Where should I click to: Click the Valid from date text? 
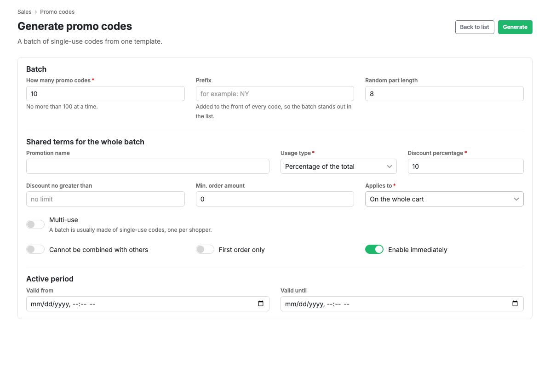pyautogui.click(x=63, y=304)
